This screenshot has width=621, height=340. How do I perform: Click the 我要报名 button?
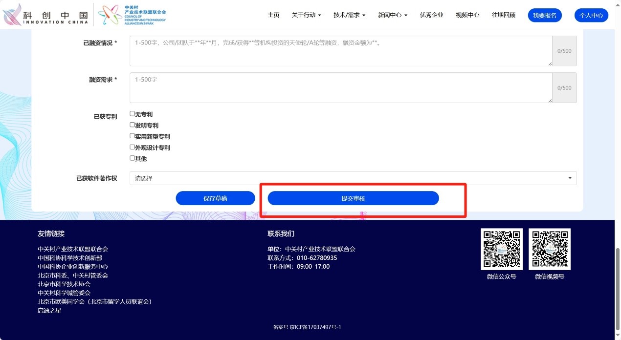[544, 16]
